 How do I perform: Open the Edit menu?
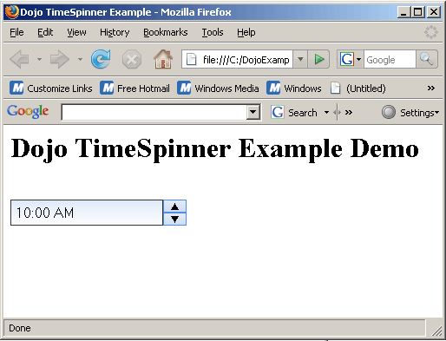click(45, 32)
